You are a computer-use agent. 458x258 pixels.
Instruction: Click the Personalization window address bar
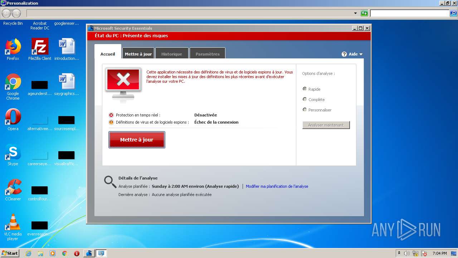click(190, 13)
